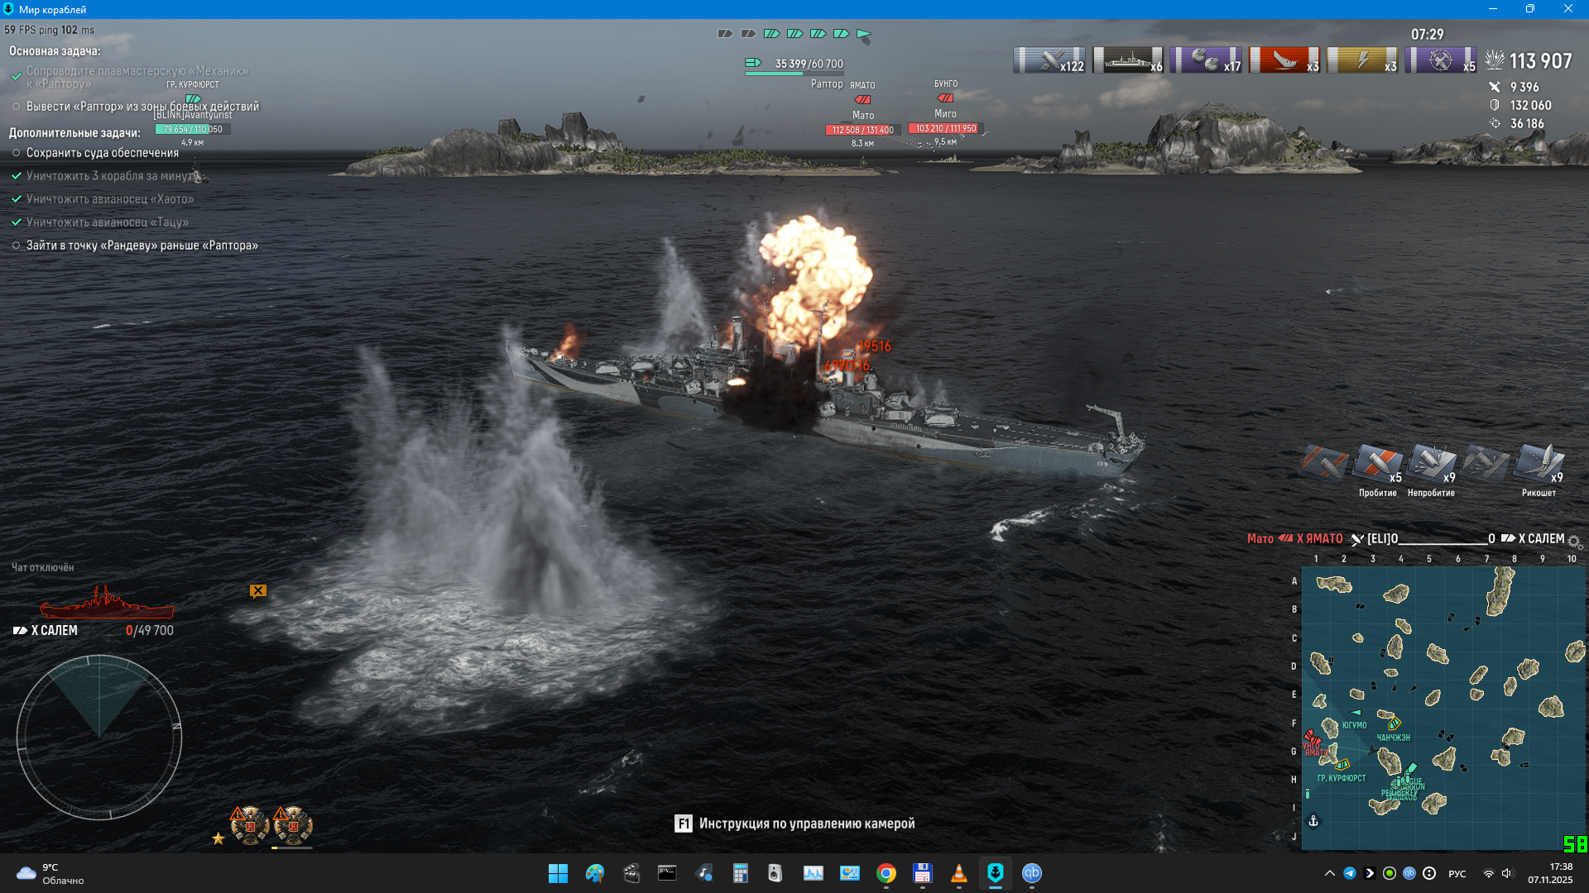Open РУС keyboard language selector
The width and height of the screenshot is (1589, 893).
pos(1457,874)
